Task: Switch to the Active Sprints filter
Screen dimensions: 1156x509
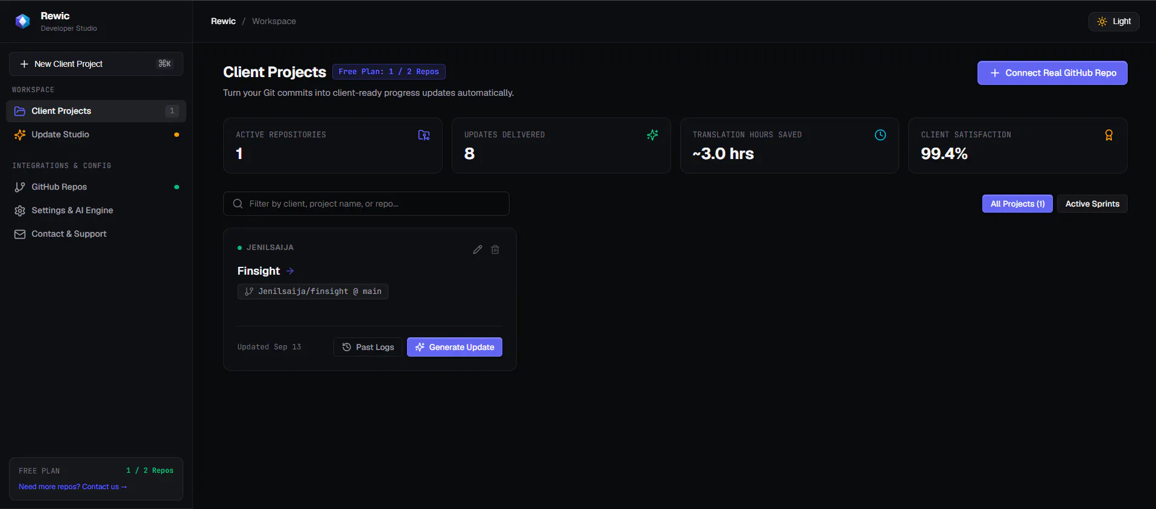Action: coord(1092,204)
